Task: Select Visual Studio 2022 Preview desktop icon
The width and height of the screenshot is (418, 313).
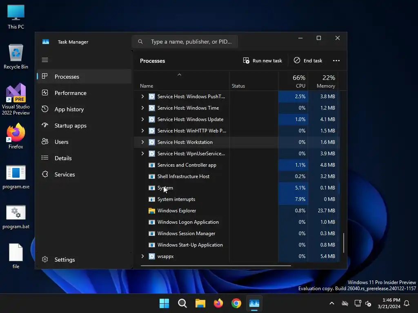Action: click(x=16, y=99)
